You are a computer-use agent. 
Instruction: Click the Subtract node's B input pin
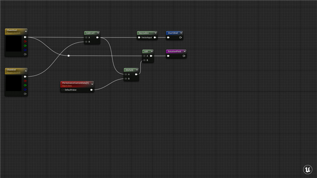(86, 42)
